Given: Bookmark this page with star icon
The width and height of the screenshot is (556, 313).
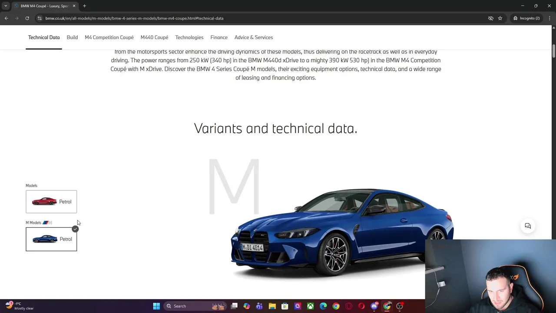Looking at the screenshot, I should tap(500, 18).
